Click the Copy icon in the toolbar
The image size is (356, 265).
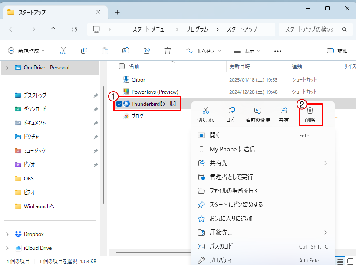click(x=84, y=51)
